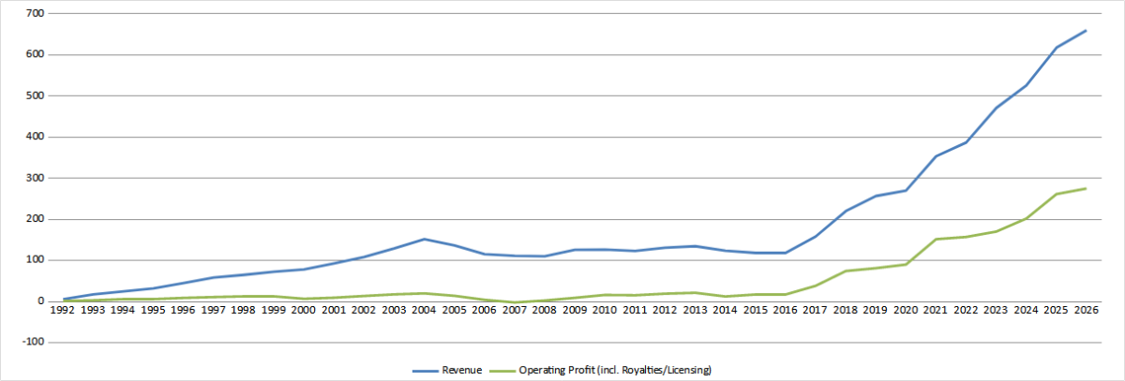Select the Revenue legend entry
This screenshot has width=1125, height=381.
(x=447, y=372)
